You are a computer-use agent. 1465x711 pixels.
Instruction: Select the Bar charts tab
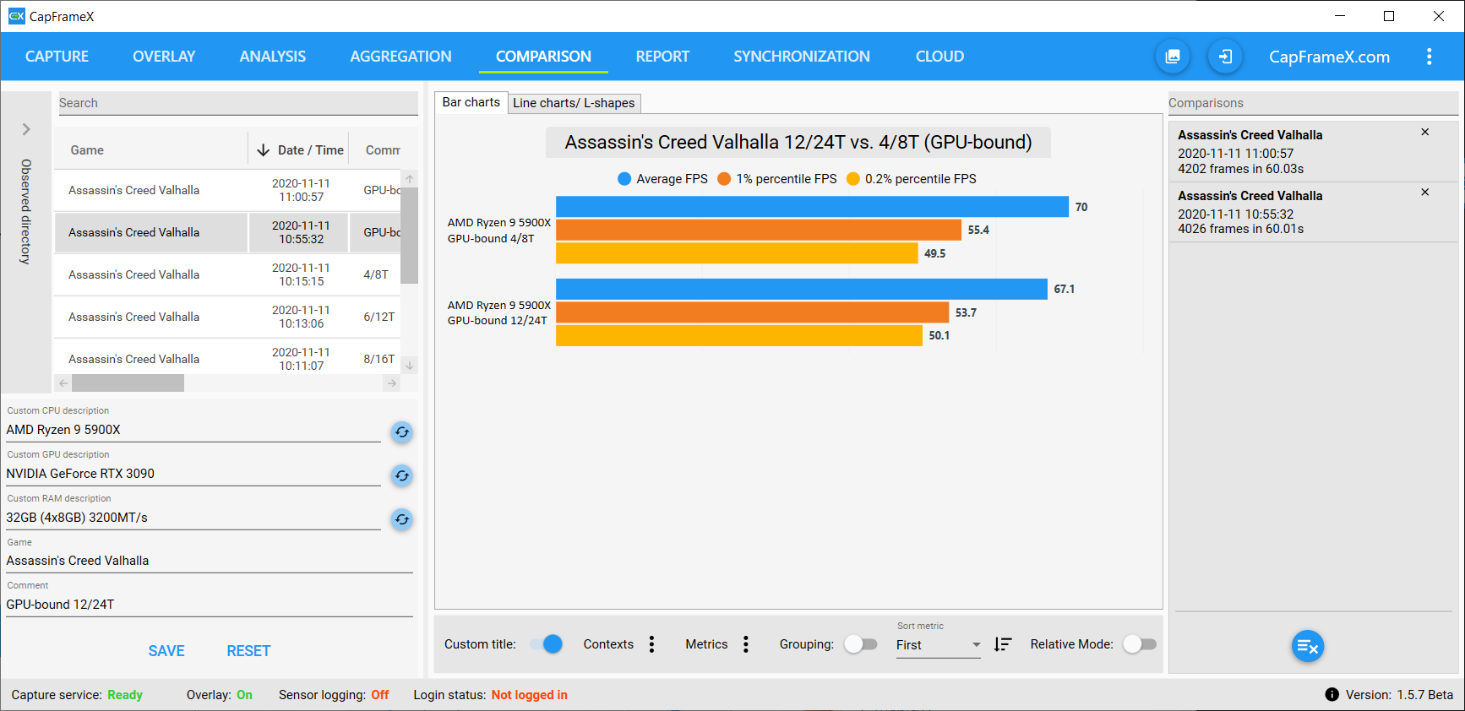(471, 102)
